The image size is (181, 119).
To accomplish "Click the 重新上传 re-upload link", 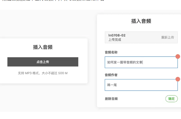I will [167, 37].
